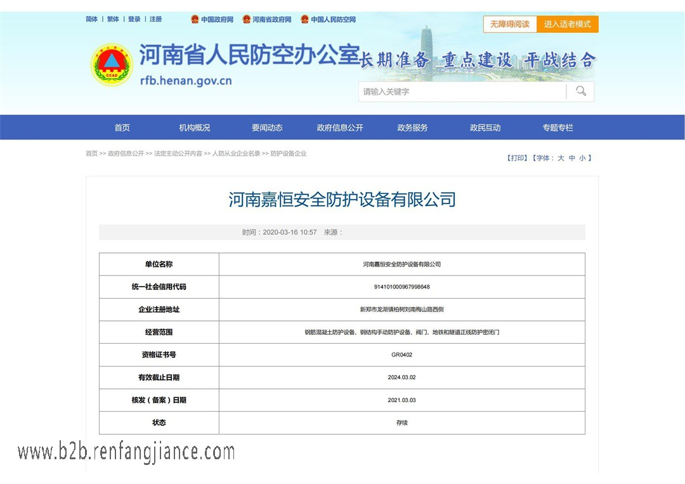Image resolution: width=685 pixels, height=484 pixels.
Task: Click national emblem icon beside 中国人民防空网
Action: [x=304, y=19]
